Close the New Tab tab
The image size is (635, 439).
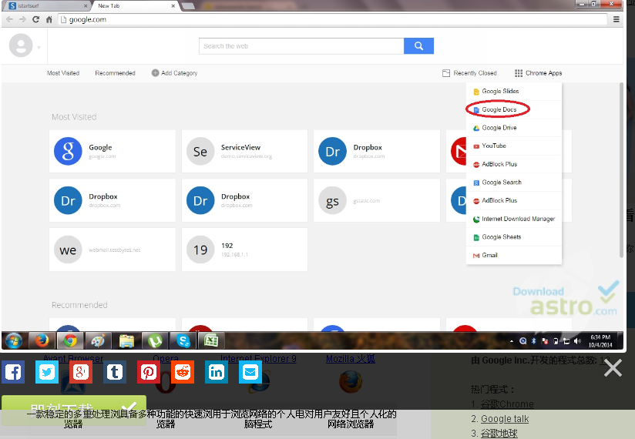[x=173, y=5]
